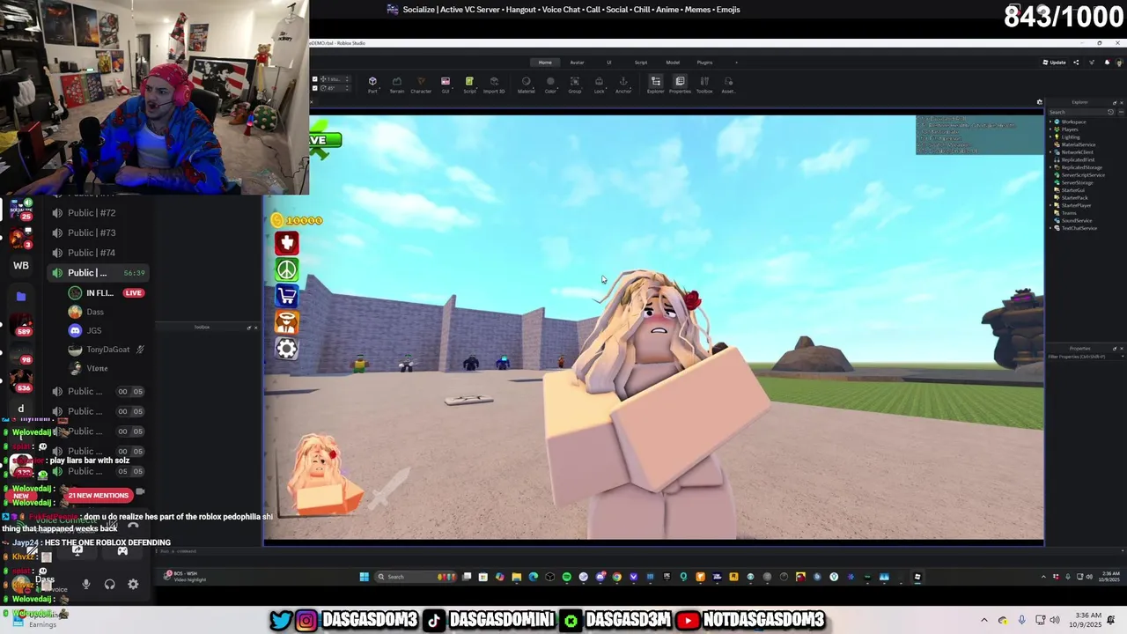Switch to the Avatar ribbon tab
Viewport: 1127px width, 634px height.
point(577,63)
